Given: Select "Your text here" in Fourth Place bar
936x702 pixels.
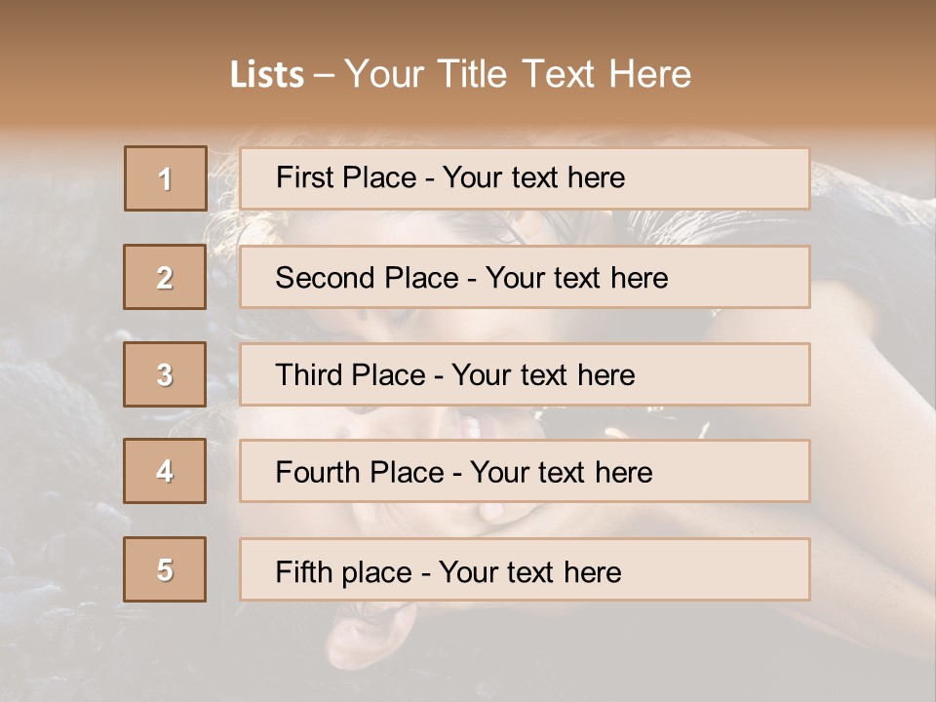Looking at the screenshot, I should 561,473.
